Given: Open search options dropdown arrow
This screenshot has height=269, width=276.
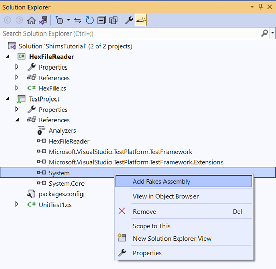Looking at the screenshot, I should (x=272, y=33).
